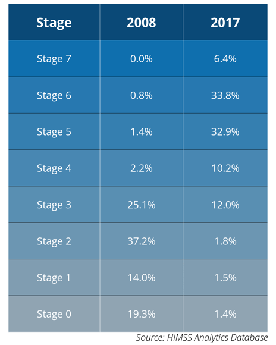The height and width of the screenshot is (345, 276).
Task: Click the Stage column header
Action: 54,22
